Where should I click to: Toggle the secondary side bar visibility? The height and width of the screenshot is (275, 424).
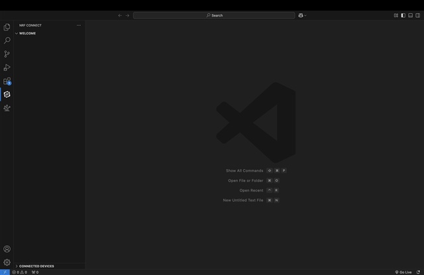tap(418, 15)
